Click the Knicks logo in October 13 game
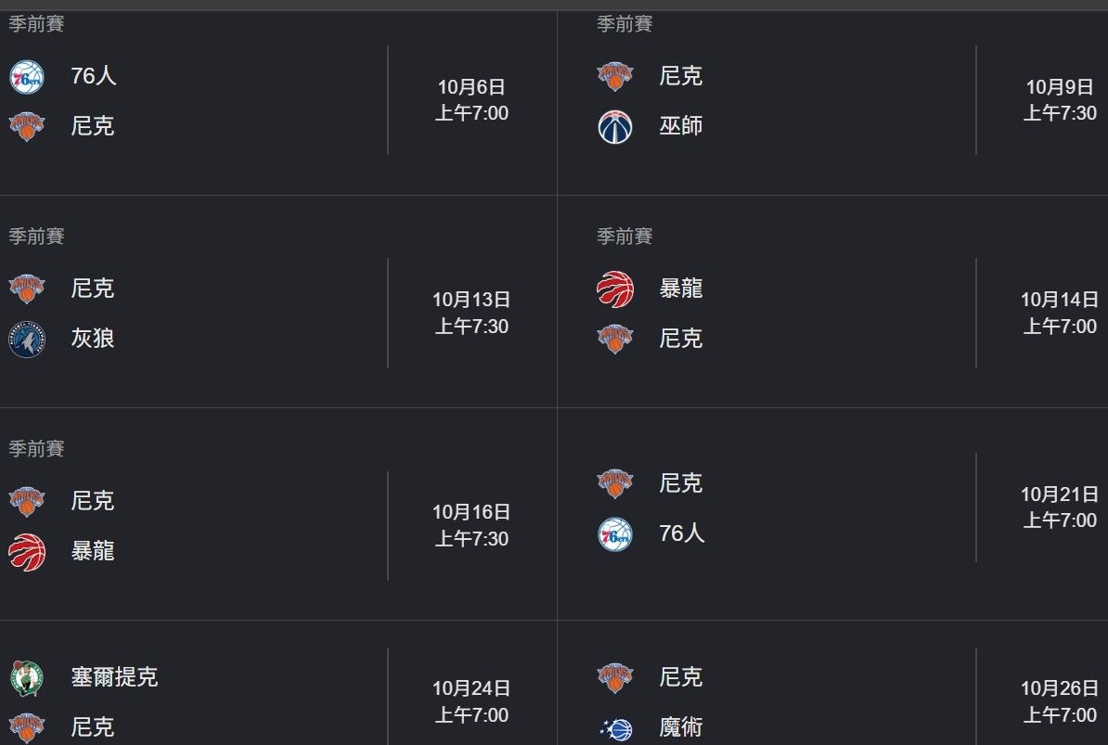The height and width of the screenshot is (745, 1108). pyautogui.click(x=27, y=289)
